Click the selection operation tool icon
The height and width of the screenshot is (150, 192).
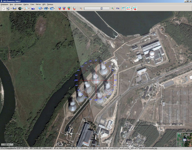7,9
